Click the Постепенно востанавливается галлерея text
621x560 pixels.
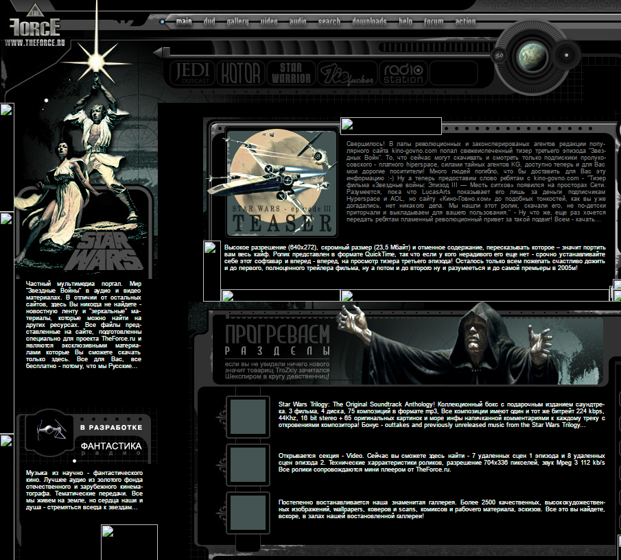click(x=442, y=509)
